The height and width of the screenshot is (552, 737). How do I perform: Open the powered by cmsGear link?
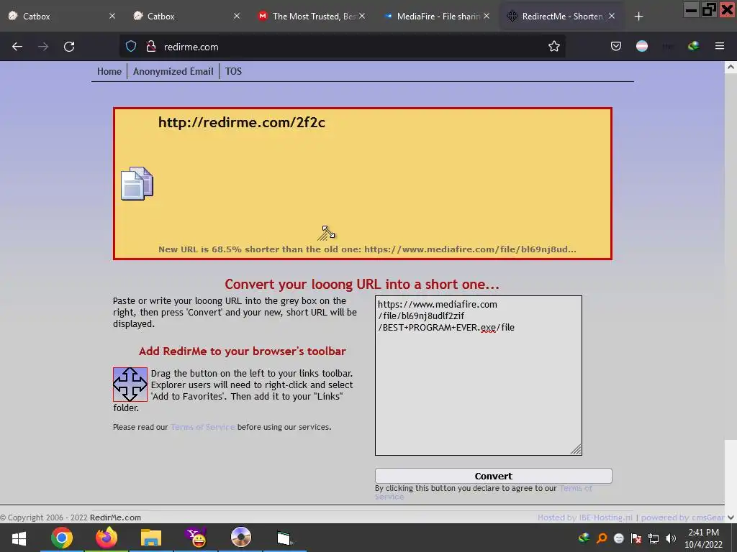click(682, 517)
